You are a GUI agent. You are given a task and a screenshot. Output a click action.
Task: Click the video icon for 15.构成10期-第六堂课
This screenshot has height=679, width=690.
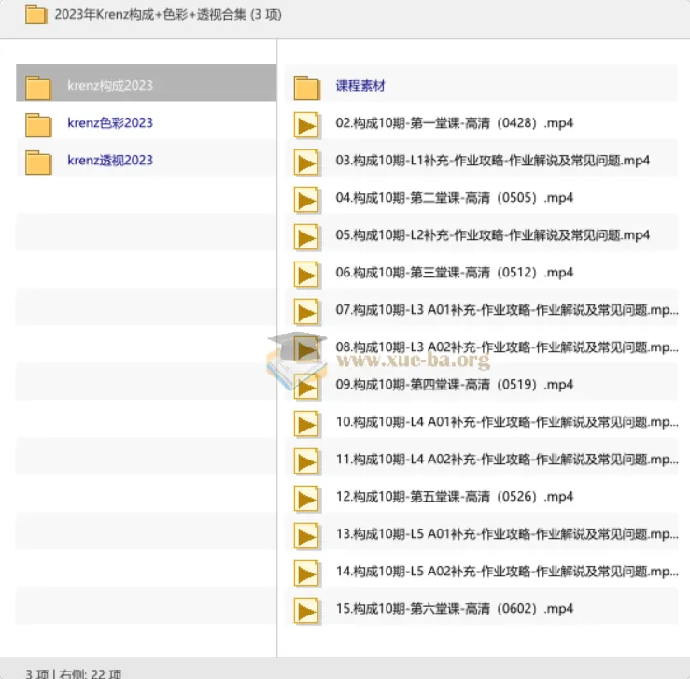tap(306, 612)
